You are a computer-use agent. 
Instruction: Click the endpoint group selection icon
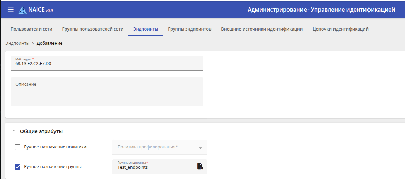[200, 166]
